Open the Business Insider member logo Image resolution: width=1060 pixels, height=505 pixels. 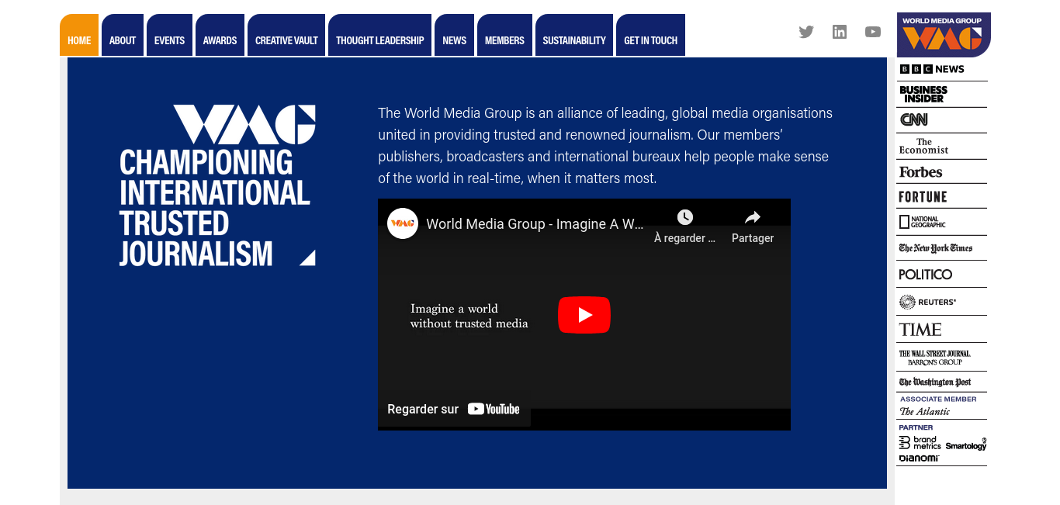[x=923, y=95]
